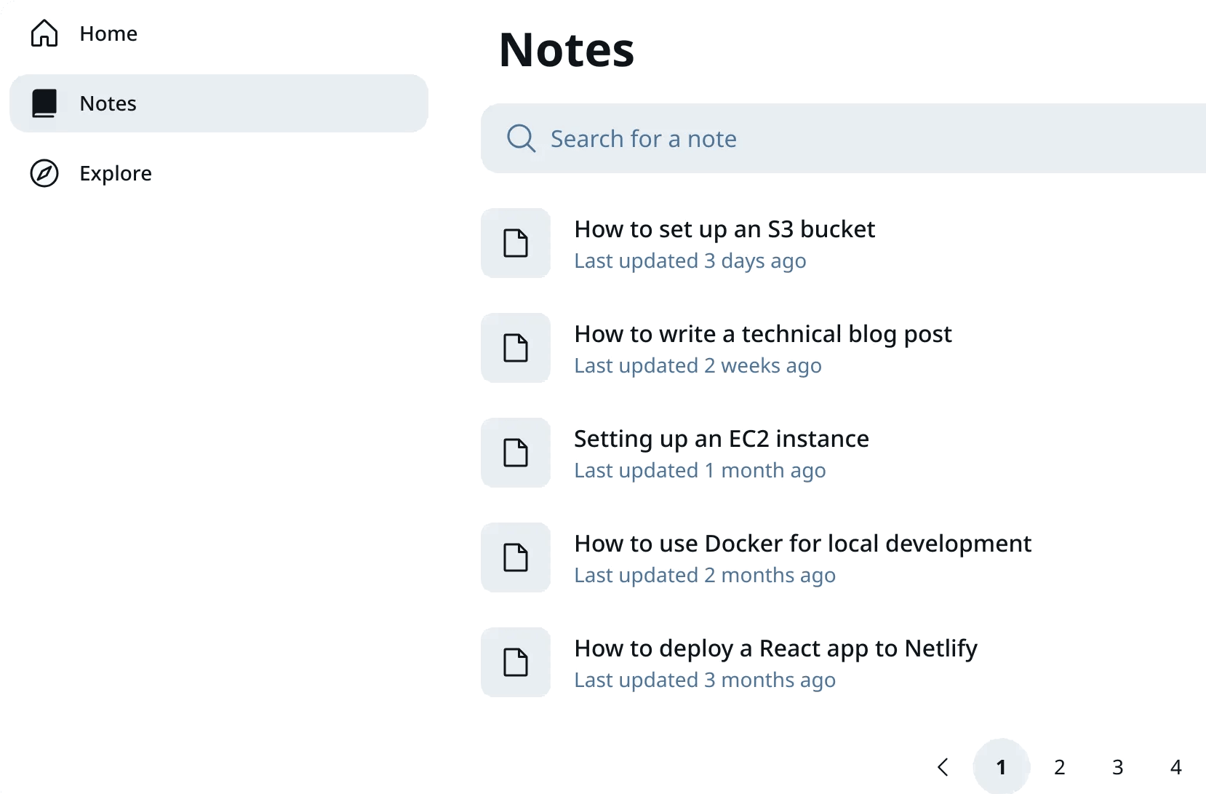Click the document icon for Docker note
The image size is (1206, 794).
point(516,557)
